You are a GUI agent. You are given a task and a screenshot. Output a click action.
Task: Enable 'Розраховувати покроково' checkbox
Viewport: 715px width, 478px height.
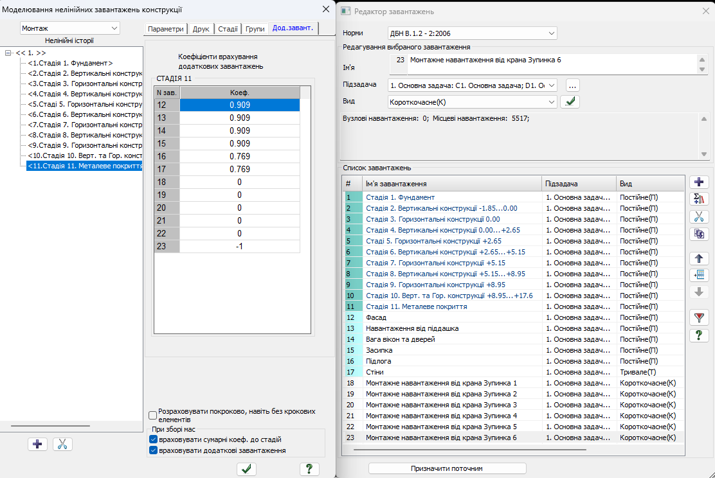153,415
